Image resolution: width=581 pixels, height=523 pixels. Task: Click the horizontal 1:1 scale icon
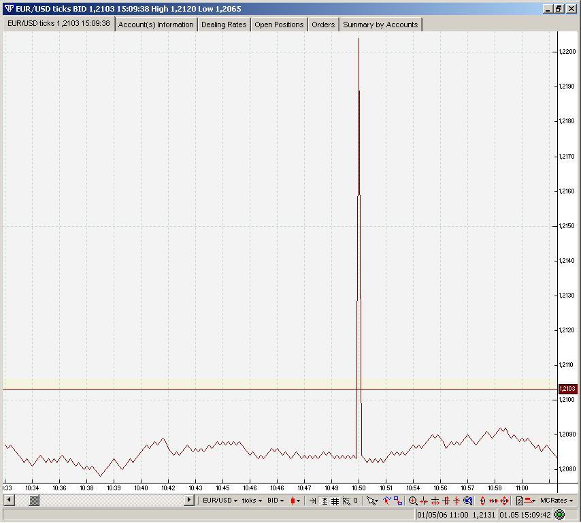493,501
